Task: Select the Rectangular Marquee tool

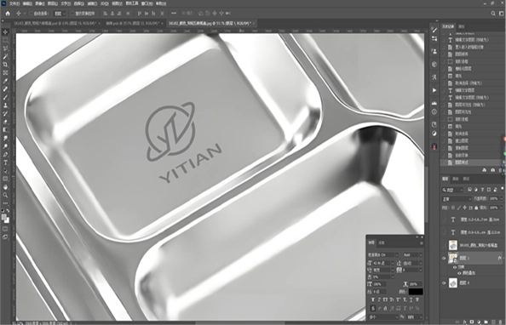Action: 5,40
